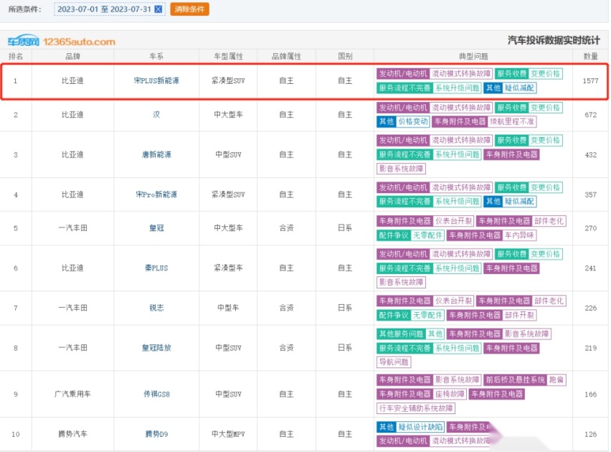
Task: Click the 品牌 column header
Action: click(x=72, y=56)
